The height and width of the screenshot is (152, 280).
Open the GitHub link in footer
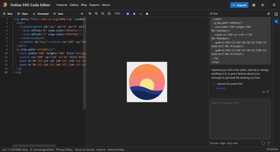272,149
